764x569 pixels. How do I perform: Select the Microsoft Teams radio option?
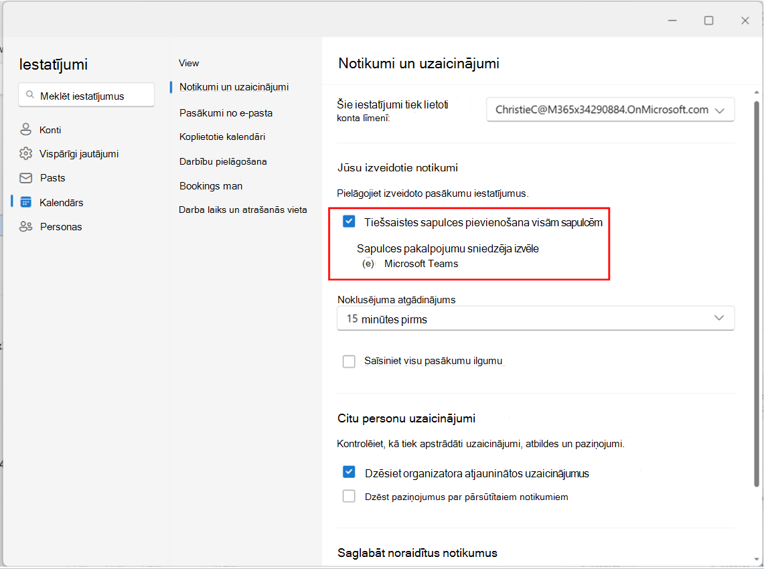coord(368,264)
